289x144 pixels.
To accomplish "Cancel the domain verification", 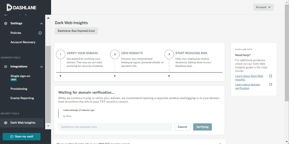I will (x=182, y=127).
